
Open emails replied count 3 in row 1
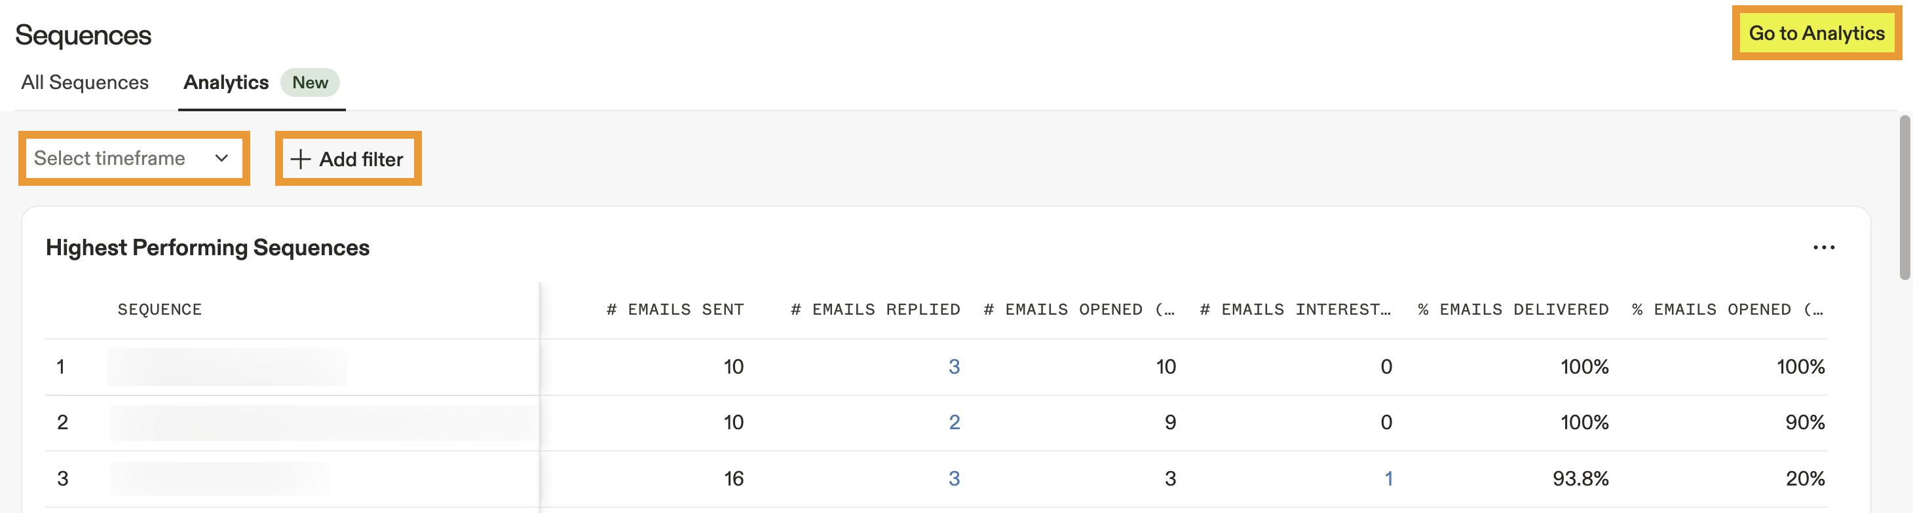point(953,367)
